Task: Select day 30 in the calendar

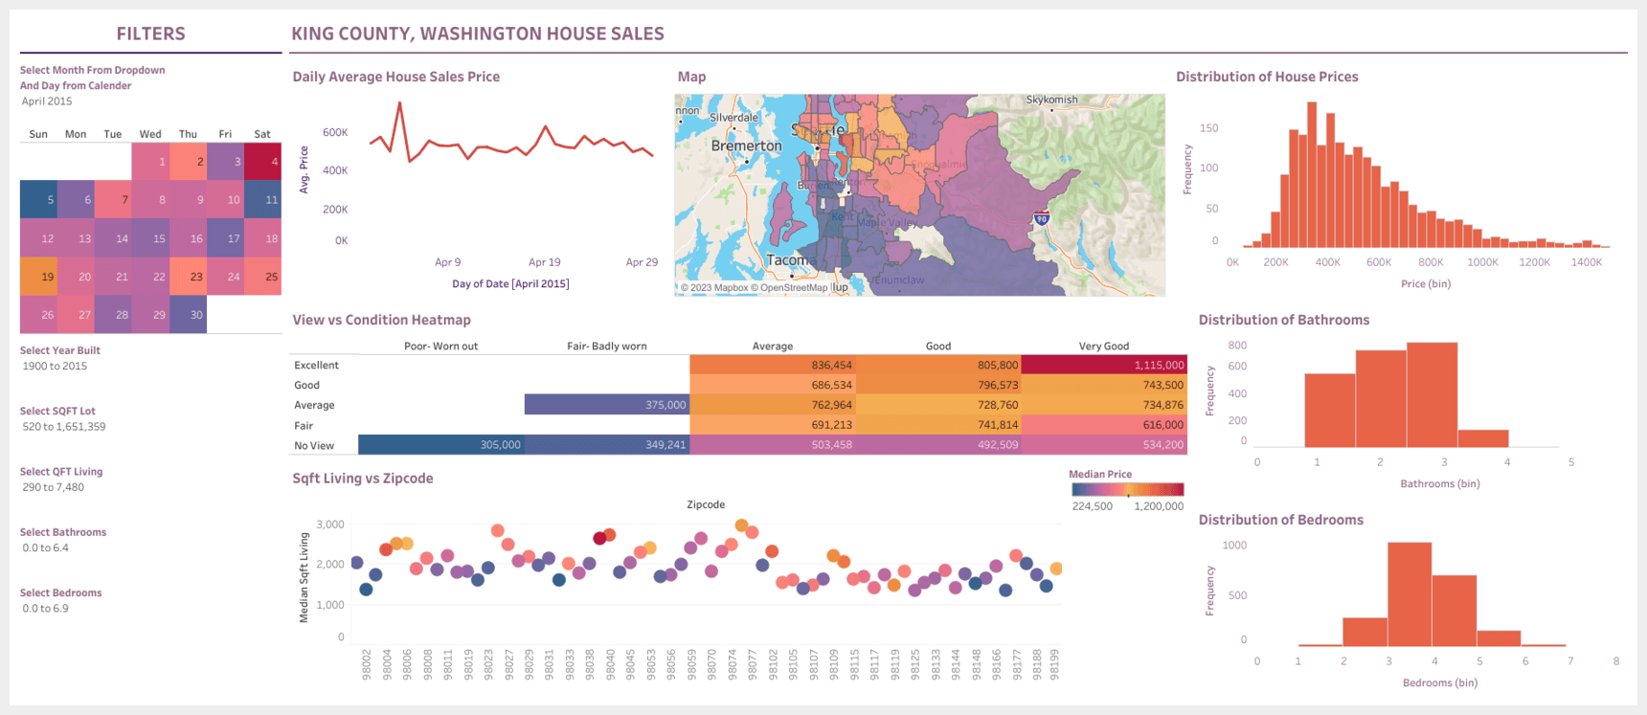Action: point(188,315)
